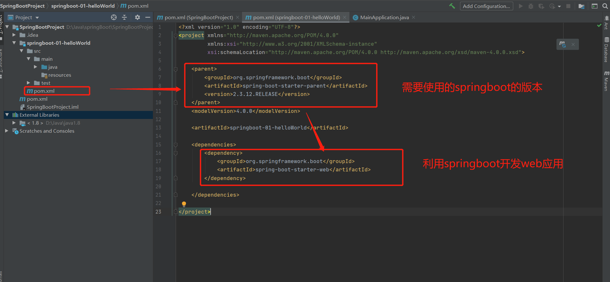Image resolution: width=610 pixels, height=282 pixels.
Task: Hide the Project panel with minus icon
Action: click(x=148, y=17)
